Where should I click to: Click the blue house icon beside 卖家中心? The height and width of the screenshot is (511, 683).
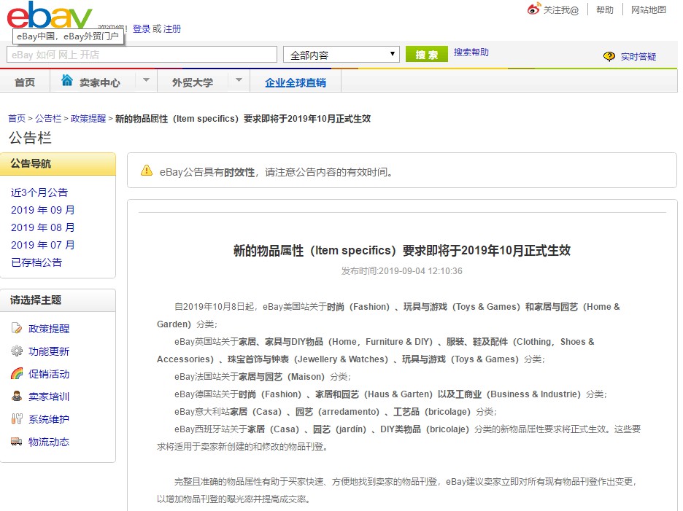tap(66, 80)
